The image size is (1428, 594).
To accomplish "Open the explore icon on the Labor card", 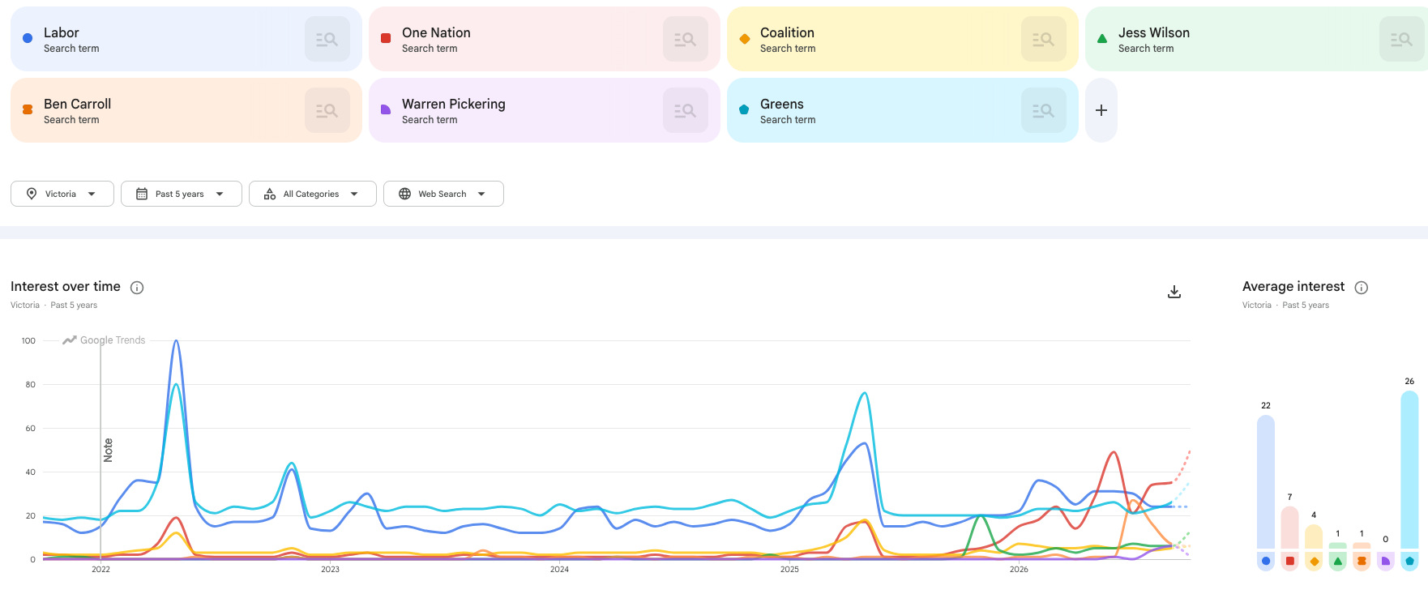I will (x=327, y=39).
